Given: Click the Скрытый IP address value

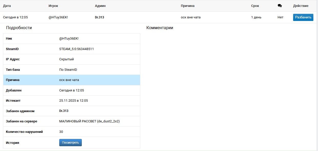Looking at the screenshot, I should (x=66, y=59).
